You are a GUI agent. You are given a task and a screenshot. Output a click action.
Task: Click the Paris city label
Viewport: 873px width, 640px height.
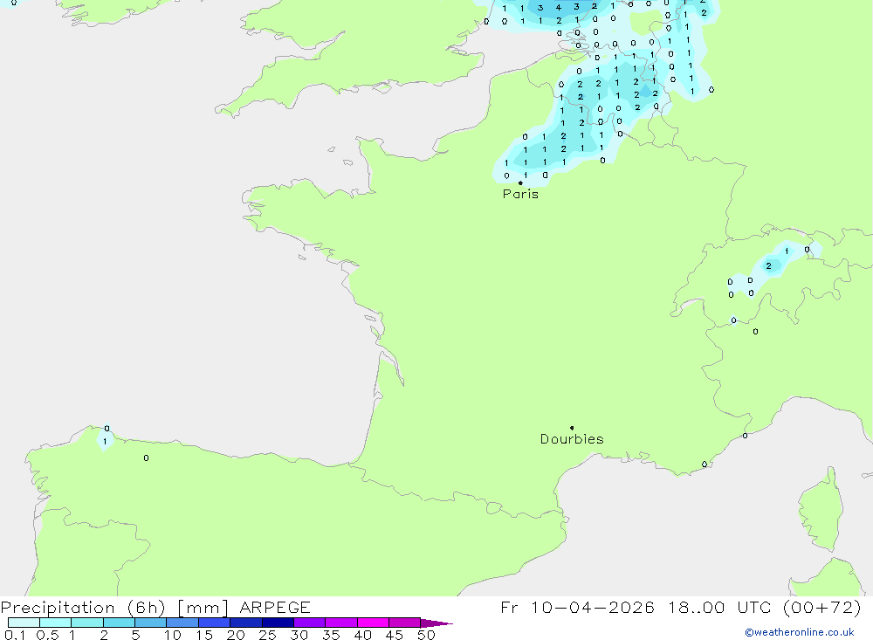[520, 194]
